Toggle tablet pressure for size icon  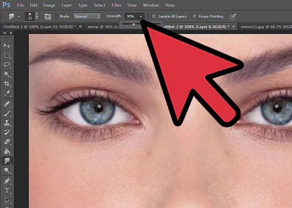tap(233, 17)
